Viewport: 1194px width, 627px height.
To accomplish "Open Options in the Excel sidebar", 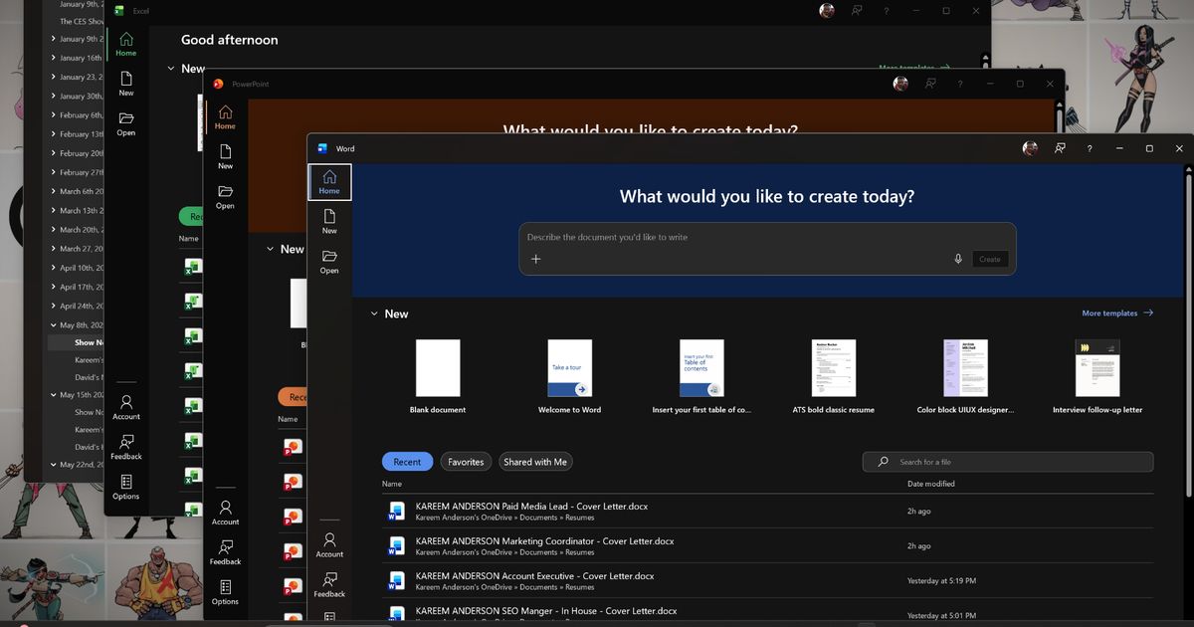I will click(x=126, y=487).
